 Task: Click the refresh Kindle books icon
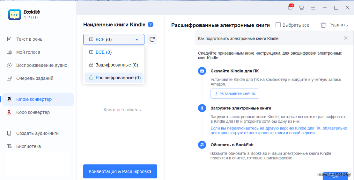tap(152, 39)
